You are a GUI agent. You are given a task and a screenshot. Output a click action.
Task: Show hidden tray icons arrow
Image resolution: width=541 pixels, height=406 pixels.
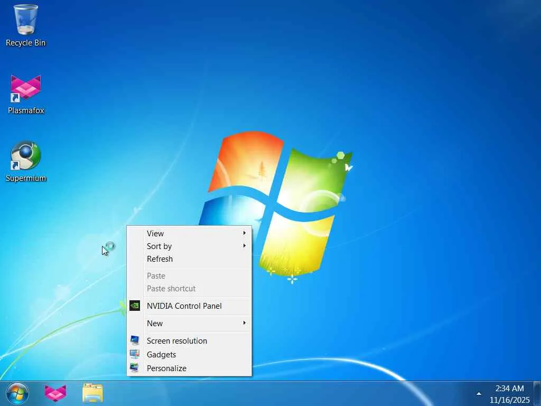point(479,393)
